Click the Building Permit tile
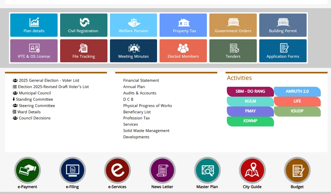Viewport: 331px width, 194px height. click(x=283, y=25)
